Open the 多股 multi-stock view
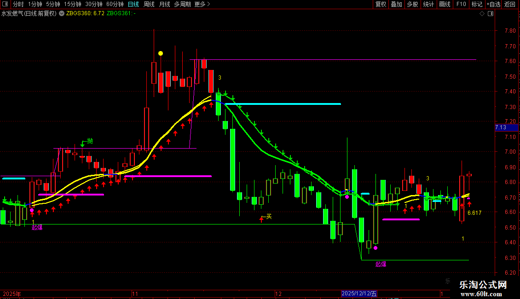 (413, 4)
